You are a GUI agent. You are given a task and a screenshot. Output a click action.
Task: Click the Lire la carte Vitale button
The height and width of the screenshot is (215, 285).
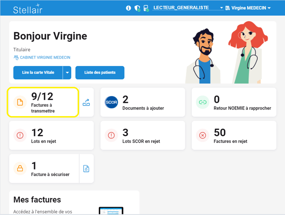38,73
